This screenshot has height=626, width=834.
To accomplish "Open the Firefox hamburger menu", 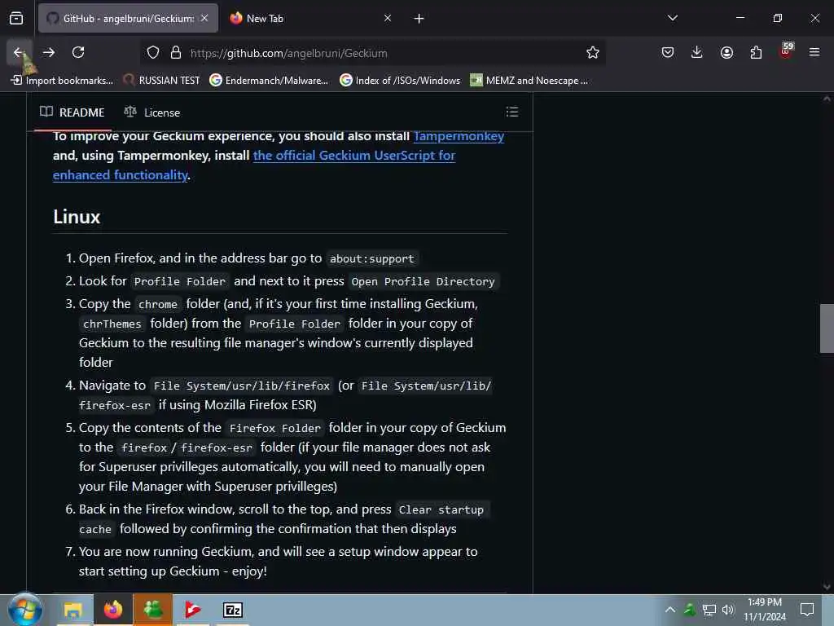I will click(814, 52).
